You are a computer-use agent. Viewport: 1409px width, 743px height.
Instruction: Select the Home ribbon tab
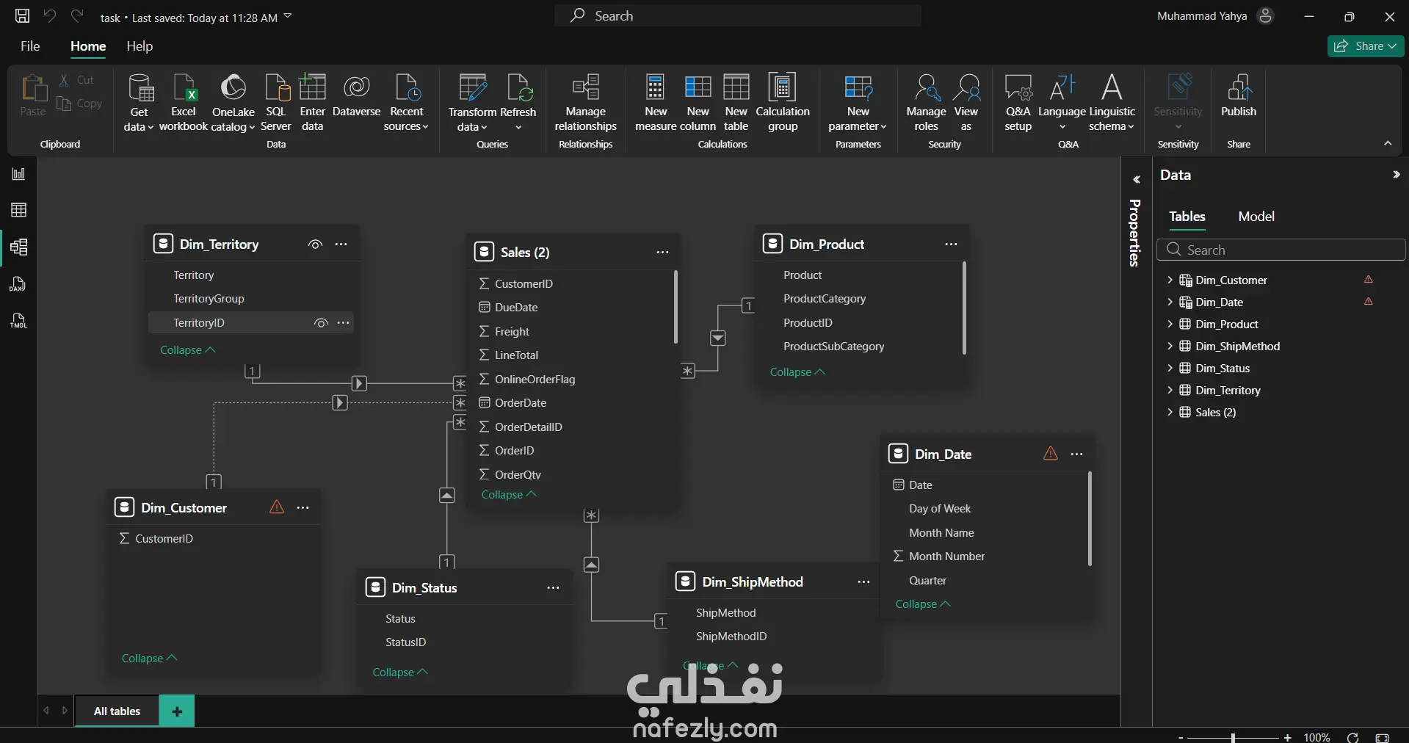[88, 46]
